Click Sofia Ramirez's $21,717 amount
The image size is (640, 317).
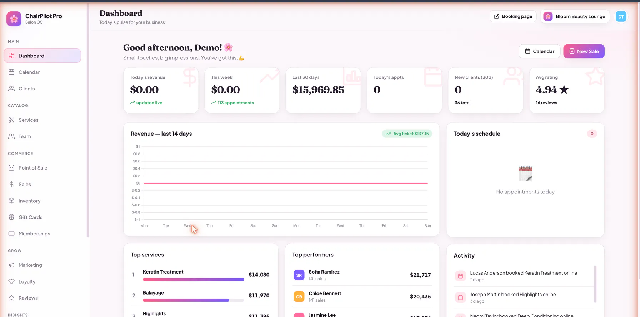click(420, 275)
